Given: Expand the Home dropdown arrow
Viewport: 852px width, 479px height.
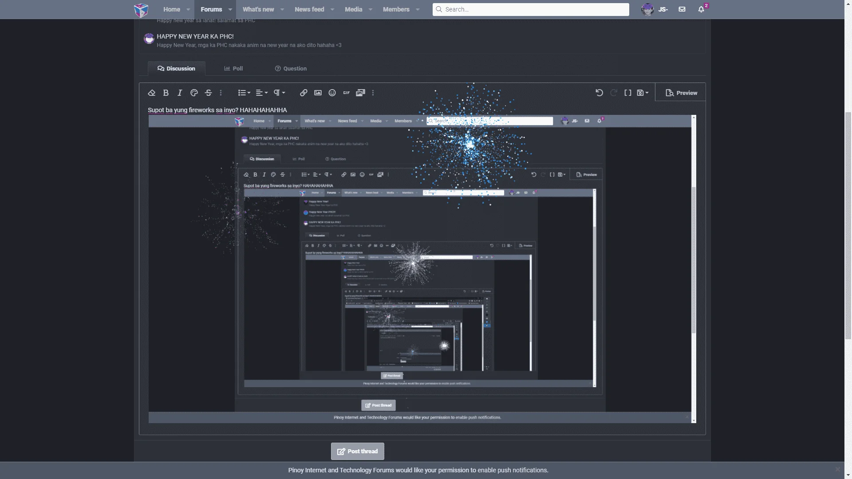Looking at the screenshot, I should [188, 9].
